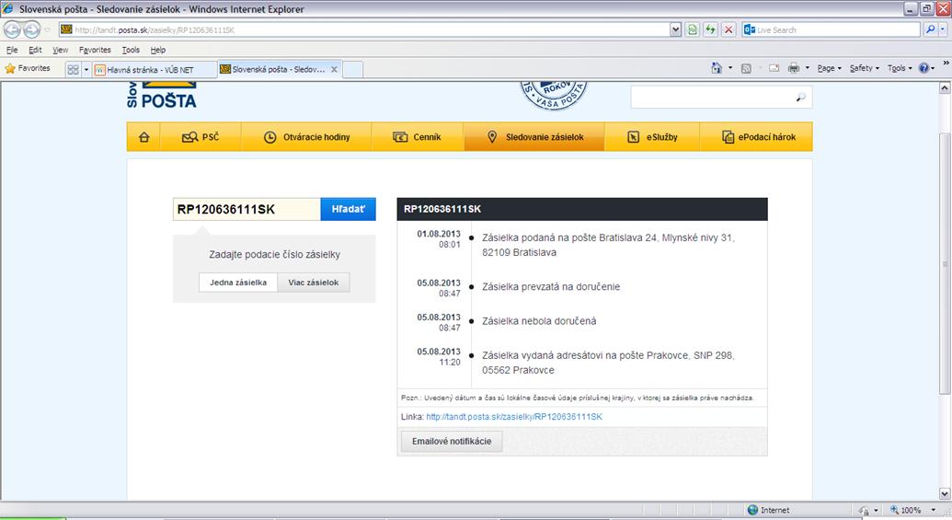This screenshot has width=952, height=520.
Task: Click the refresh page icon
Action: tap(710, 29)
